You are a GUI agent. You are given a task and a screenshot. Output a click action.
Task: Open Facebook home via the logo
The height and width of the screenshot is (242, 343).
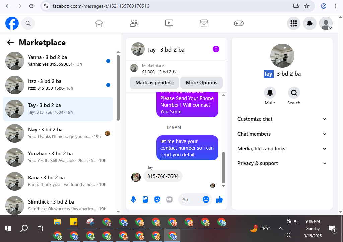tap(12, 23)
